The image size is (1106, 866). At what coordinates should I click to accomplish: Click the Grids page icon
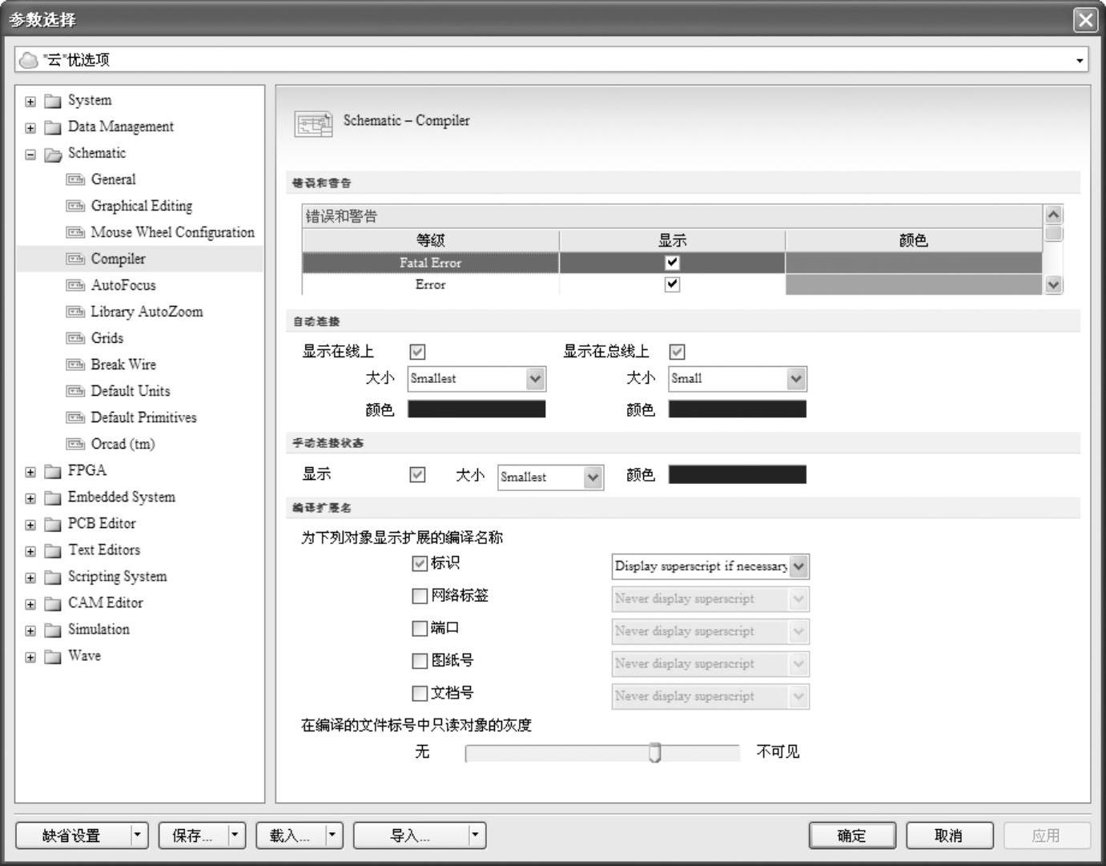75,338
